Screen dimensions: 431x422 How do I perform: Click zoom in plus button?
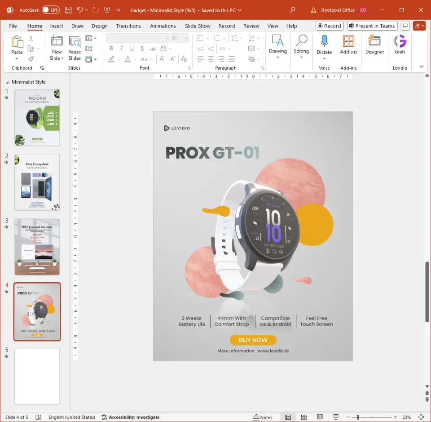[395, 417]
